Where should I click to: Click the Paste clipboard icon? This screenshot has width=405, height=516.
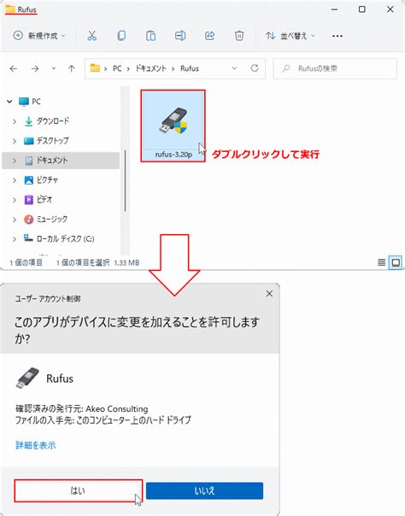point(150,36)
